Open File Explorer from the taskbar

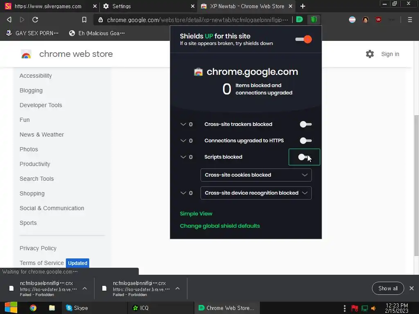(x=52, y=308)
